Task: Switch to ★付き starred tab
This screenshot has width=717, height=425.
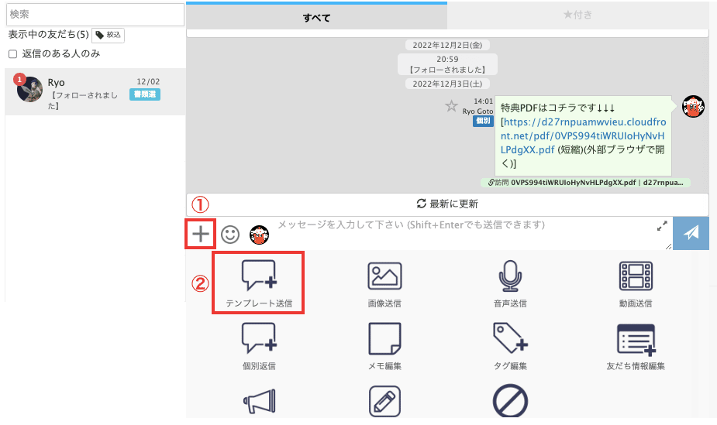Action: [x=578, y=15]
